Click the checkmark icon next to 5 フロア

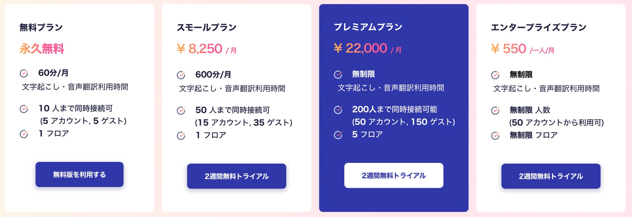pos(338,135)
